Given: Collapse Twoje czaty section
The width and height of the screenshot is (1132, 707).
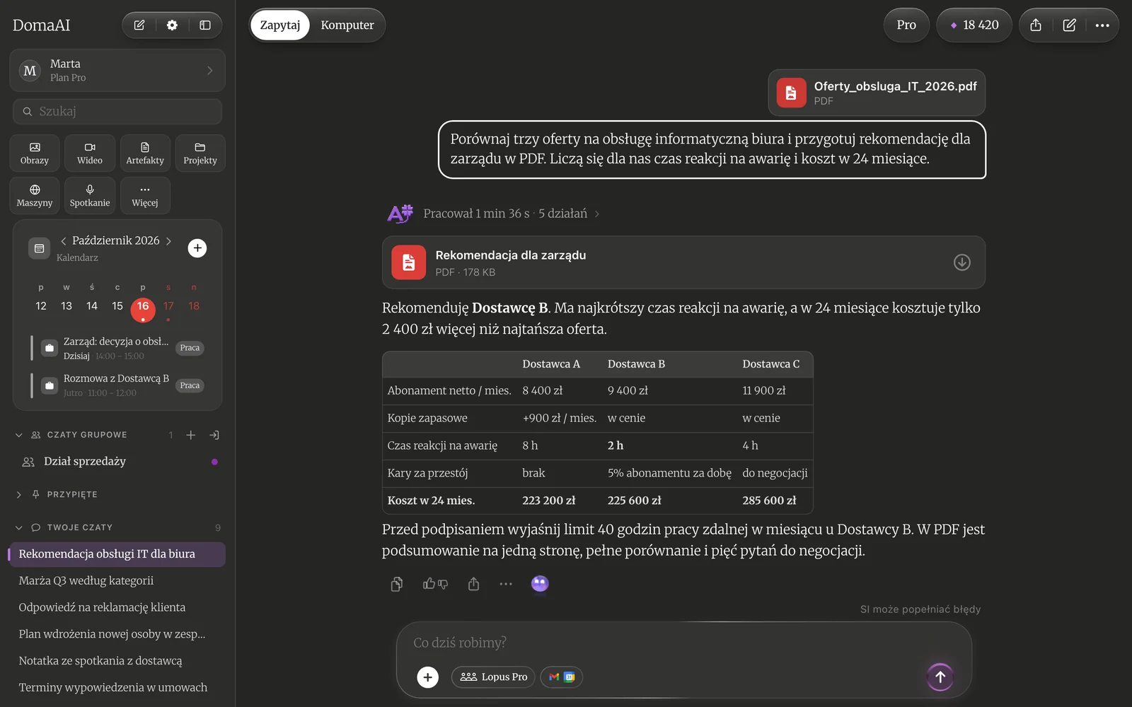Looking at the screenshot, I should point(19,527).
